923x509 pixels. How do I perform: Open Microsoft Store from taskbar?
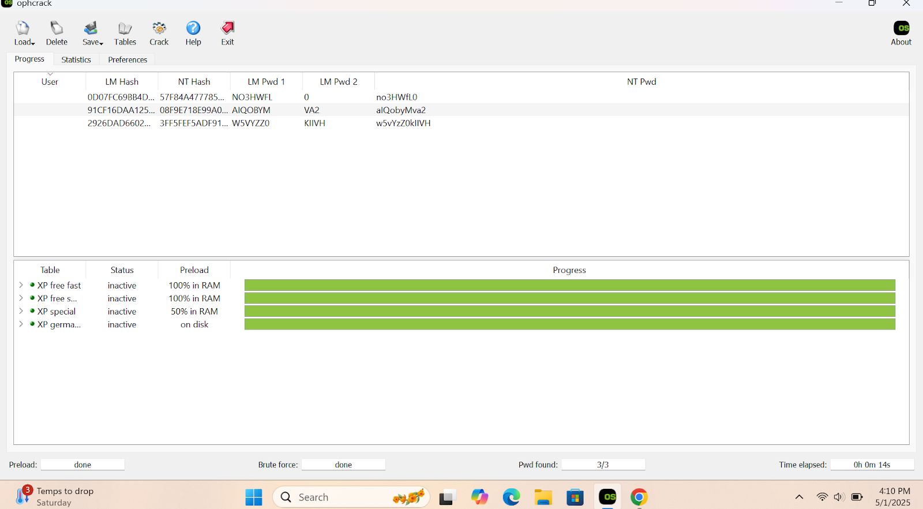[x=575, y=497]
